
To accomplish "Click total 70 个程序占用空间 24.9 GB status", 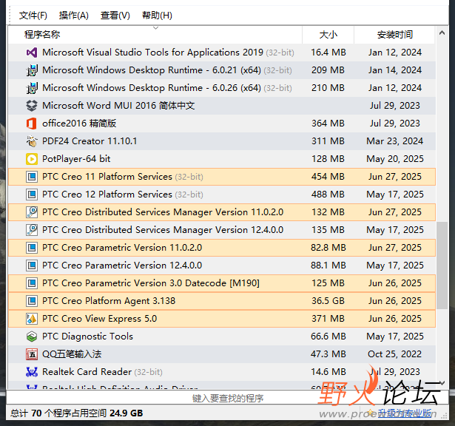I will [x=77, y=413].
